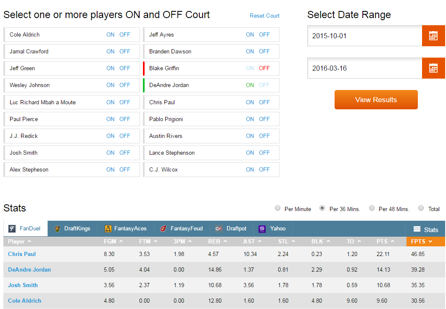Switch to the Draftpot tab
This screenshot has width=446, height=309.
point(231,228)
